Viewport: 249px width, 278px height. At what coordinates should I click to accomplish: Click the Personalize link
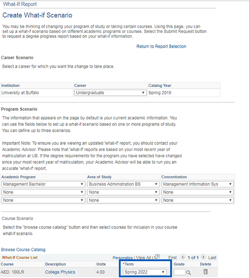pyautogui.click(x=122, y=258)
